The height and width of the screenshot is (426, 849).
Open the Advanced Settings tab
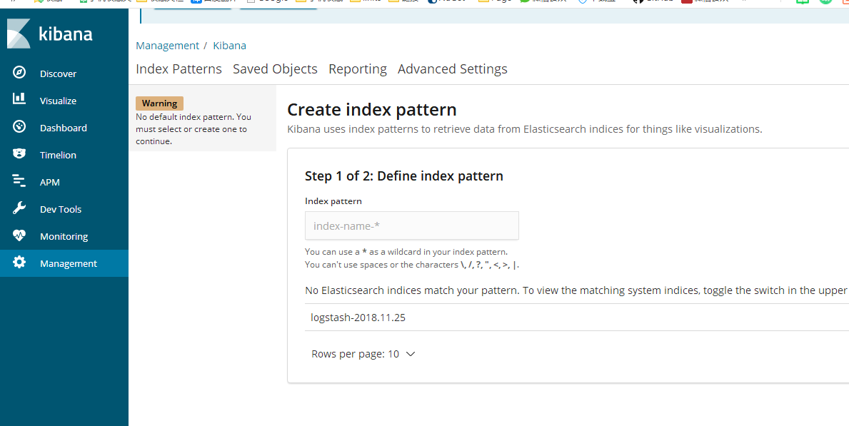(x=452, y=69)
